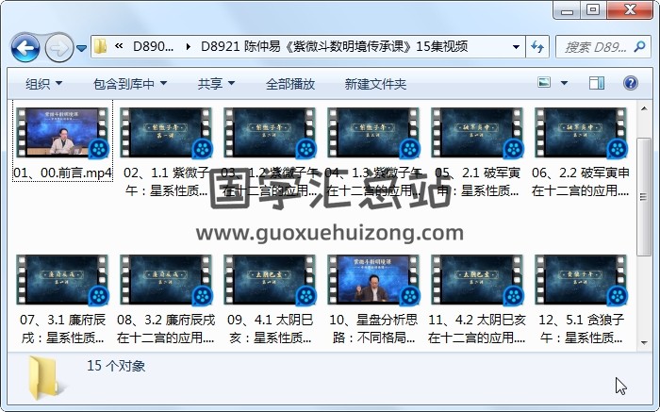Screen dimensions: 660x412
Task: Select the 07、3.1 廉府辰戌 video thumbnail
Action: pos(62,279)
